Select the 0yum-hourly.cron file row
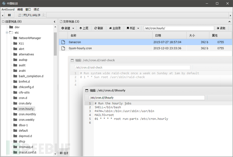The image size is (233, 157). click(x=145, y=48)
